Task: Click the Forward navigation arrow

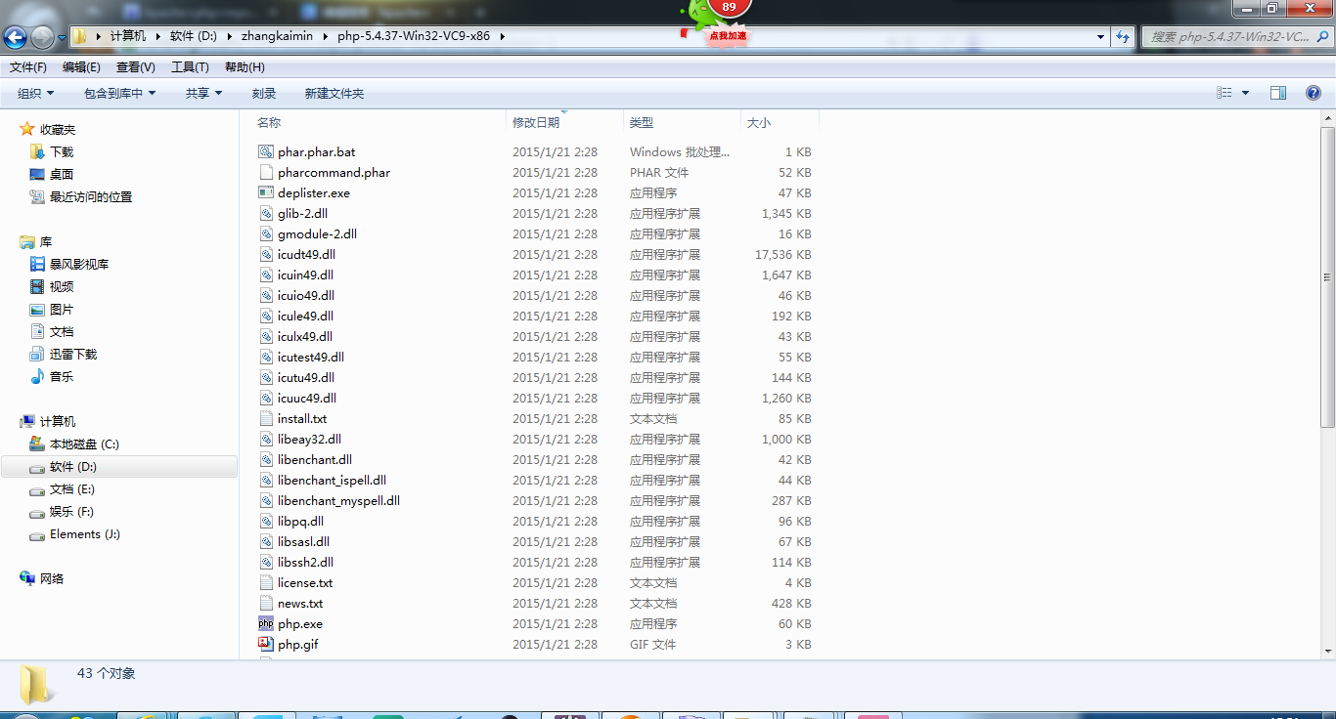Action: pos(42,37)
